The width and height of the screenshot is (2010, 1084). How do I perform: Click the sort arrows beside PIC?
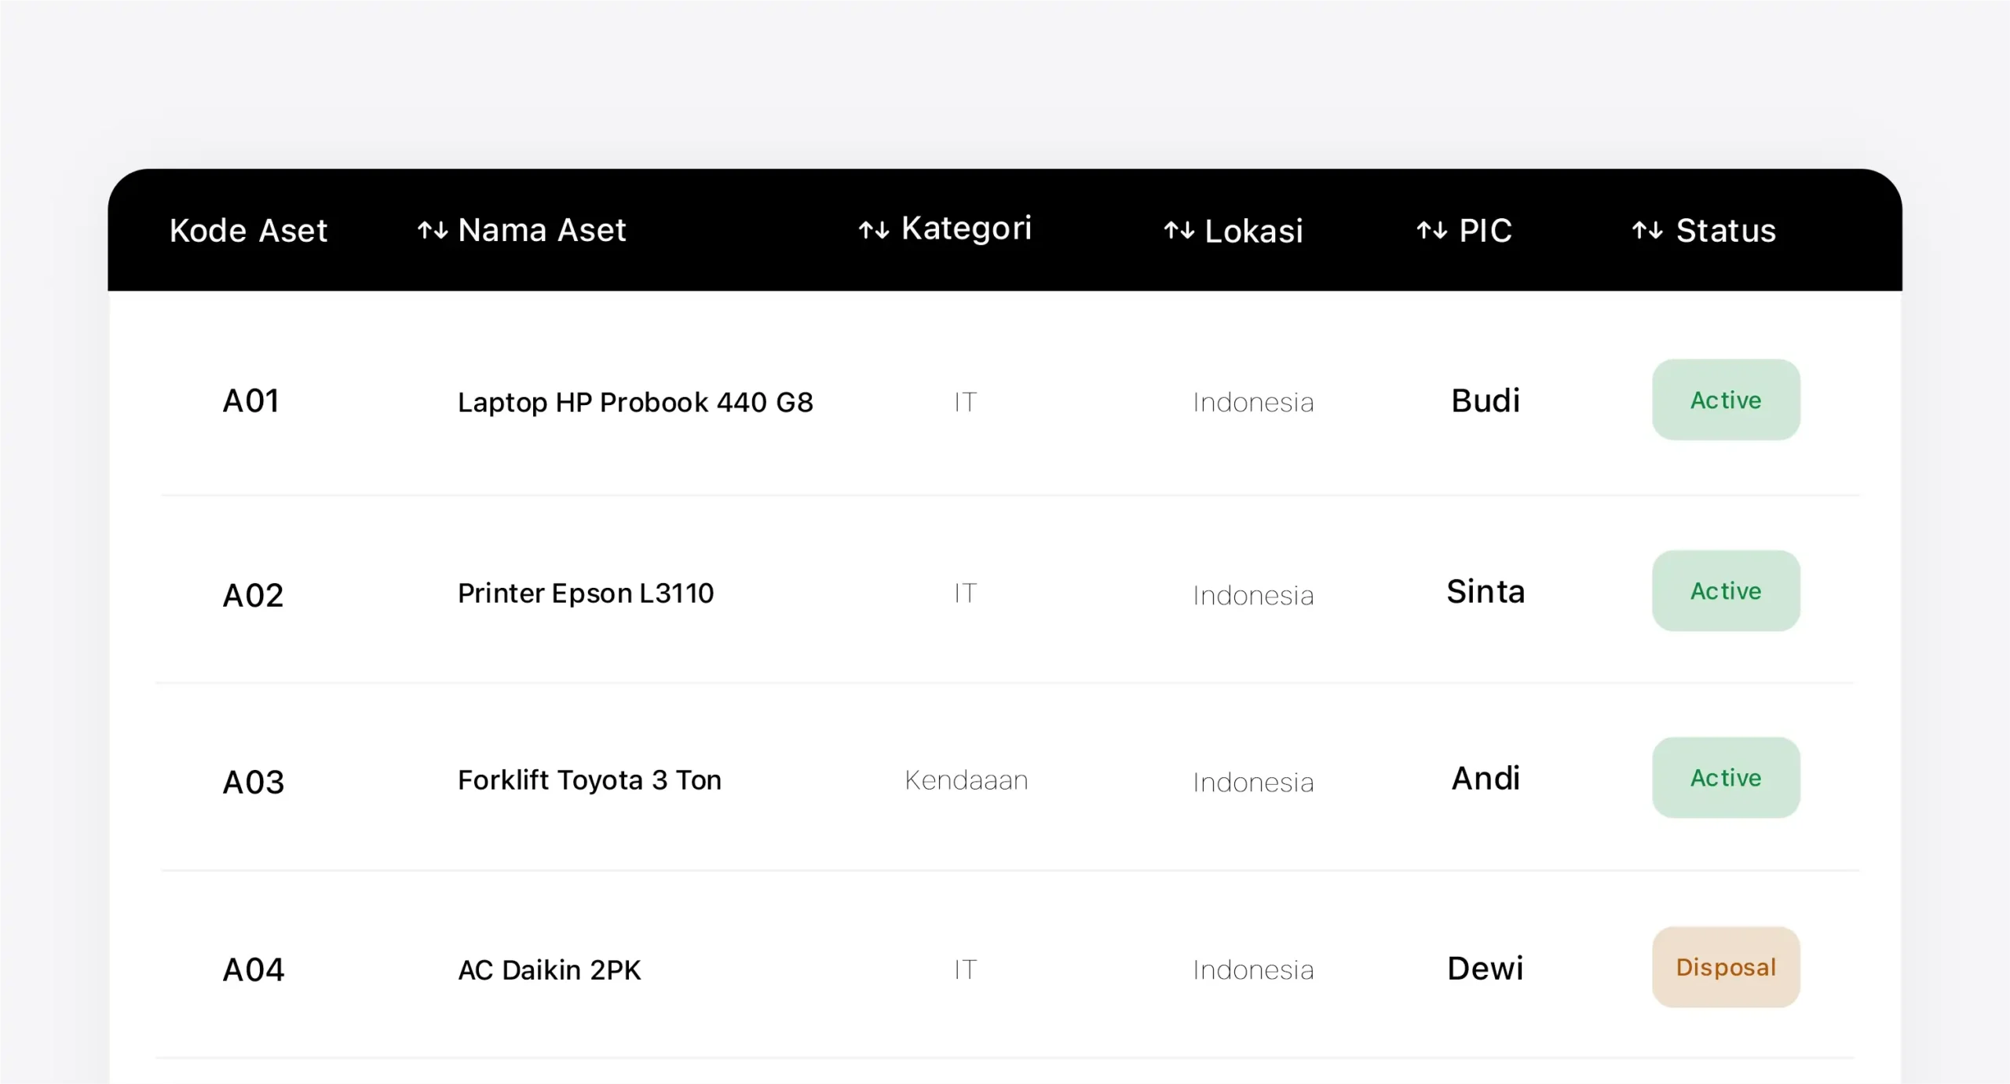pos(1431,231)
